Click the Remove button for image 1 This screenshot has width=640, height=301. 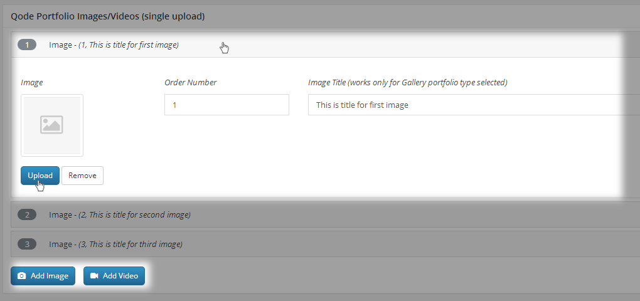click(82, 176)
